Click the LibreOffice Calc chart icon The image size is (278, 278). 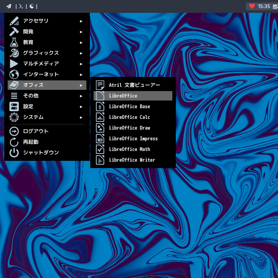pyautogui.click(x=100, y=117)
